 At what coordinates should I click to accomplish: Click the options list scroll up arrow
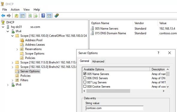pyautogui.click(x=168, y=69)
